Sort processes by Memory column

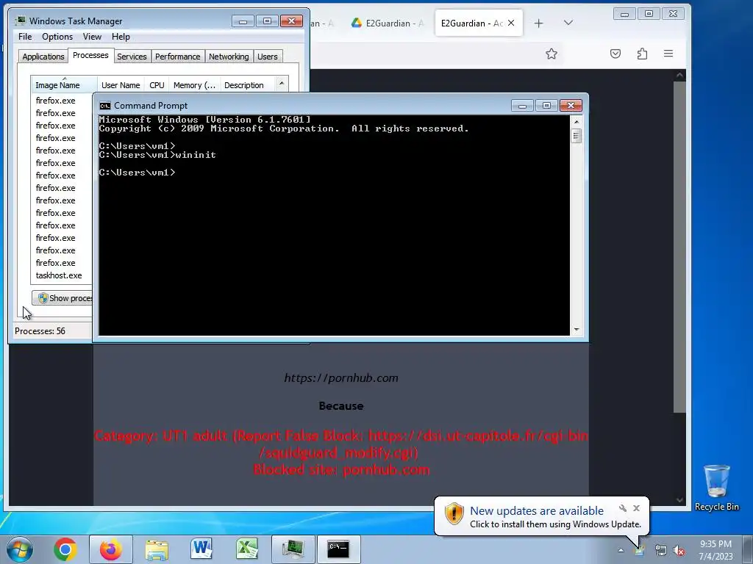[194, 85]
